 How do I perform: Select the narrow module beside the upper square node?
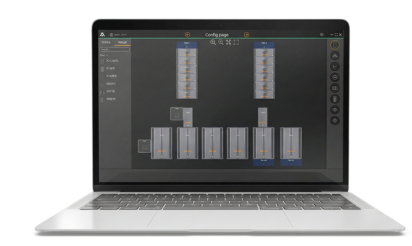click(x=188, y=117)
